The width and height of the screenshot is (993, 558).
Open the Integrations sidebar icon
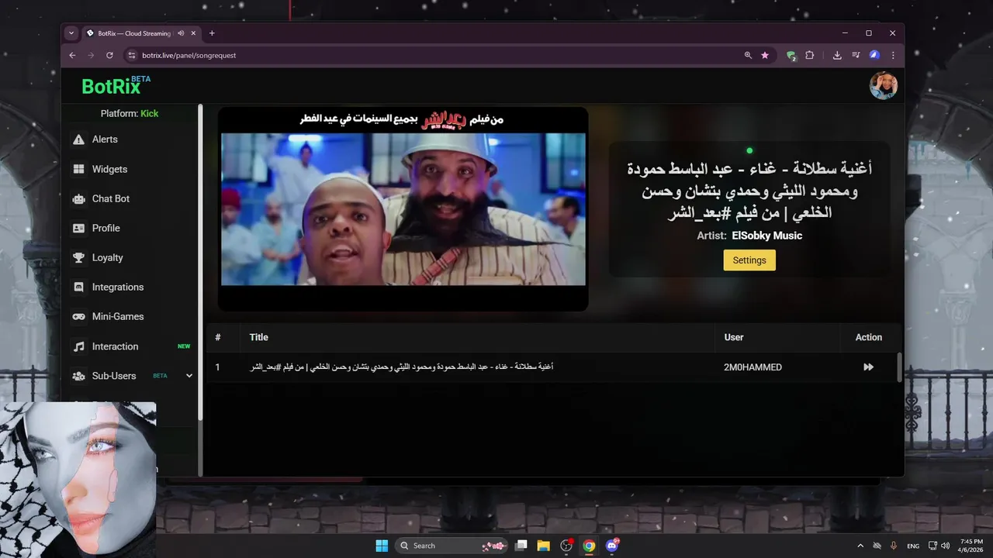[78, 287]
